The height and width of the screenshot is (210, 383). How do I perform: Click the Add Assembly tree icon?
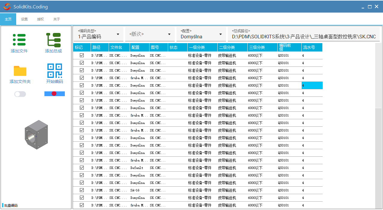(x=53, y=40)
